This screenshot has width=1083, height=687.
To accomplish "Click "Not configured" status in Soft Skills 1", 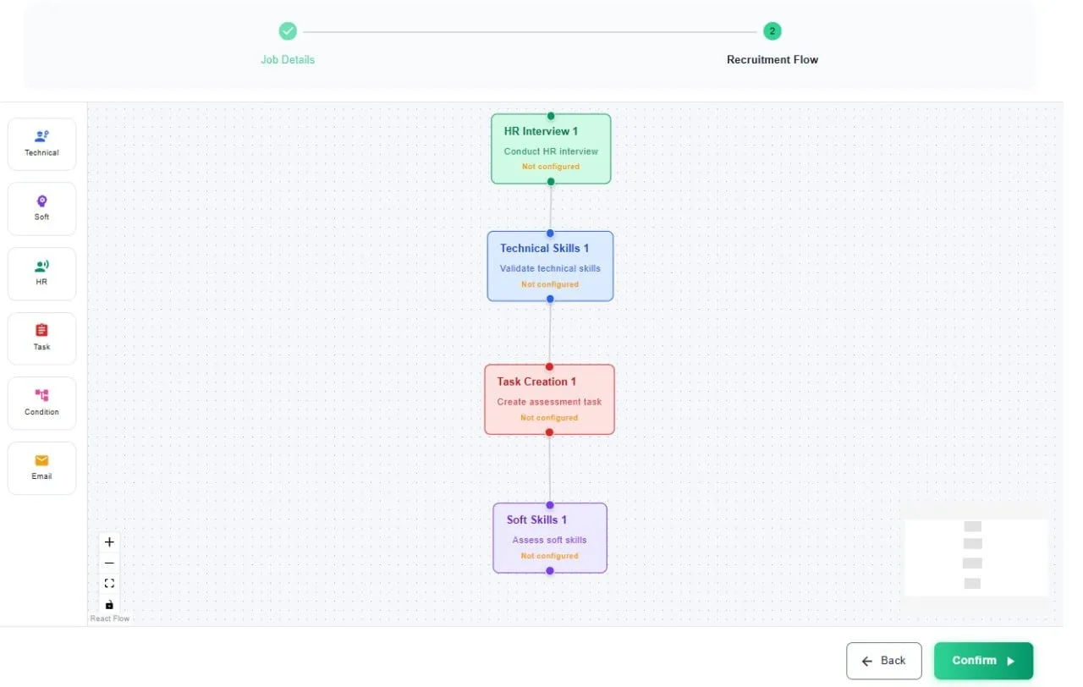I will 549,556.
